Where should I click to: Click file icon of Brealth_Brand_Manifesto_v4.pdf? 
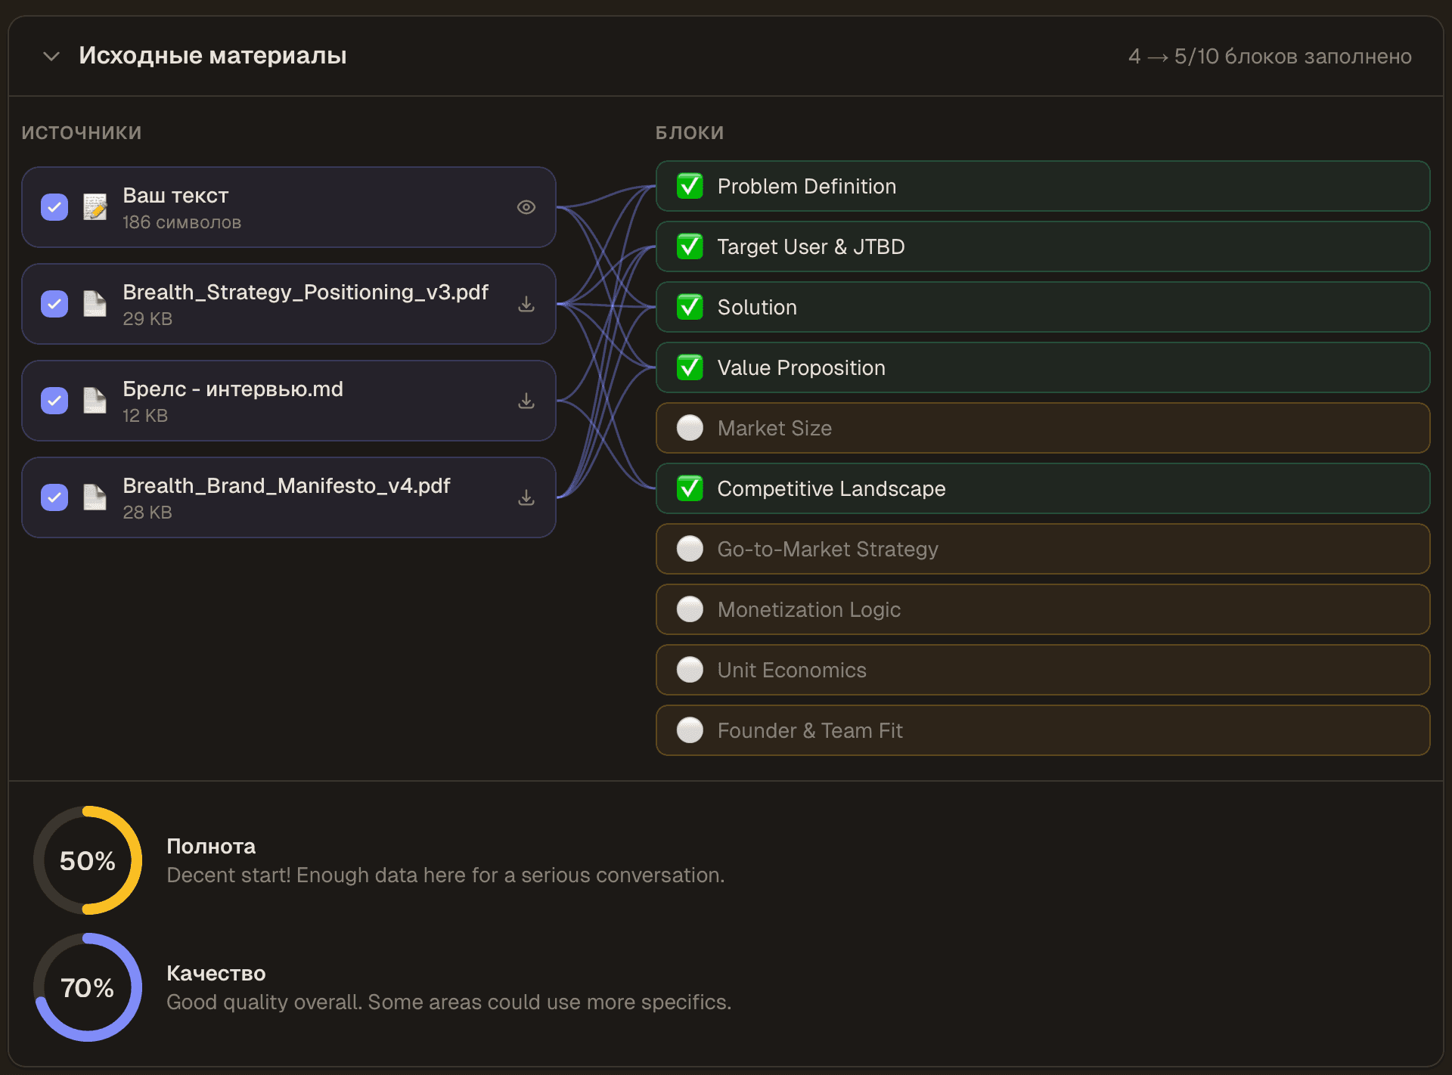(95, 497)
